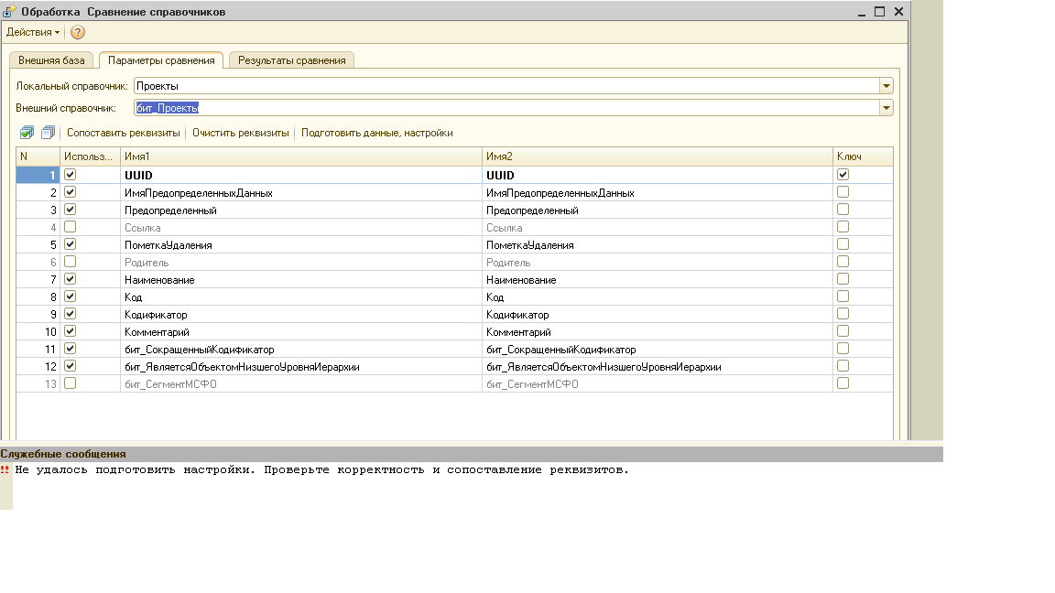Click Сопоставить реквизиты button

pos(123,133)
